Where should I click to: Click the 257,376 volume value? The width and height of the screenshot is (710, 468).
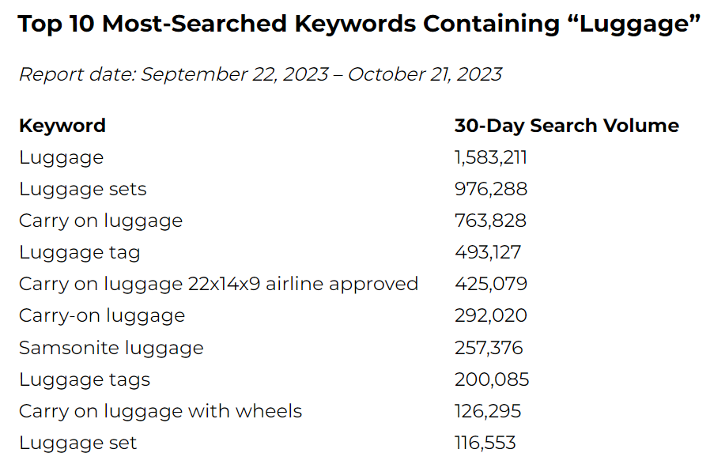point(489,348)
